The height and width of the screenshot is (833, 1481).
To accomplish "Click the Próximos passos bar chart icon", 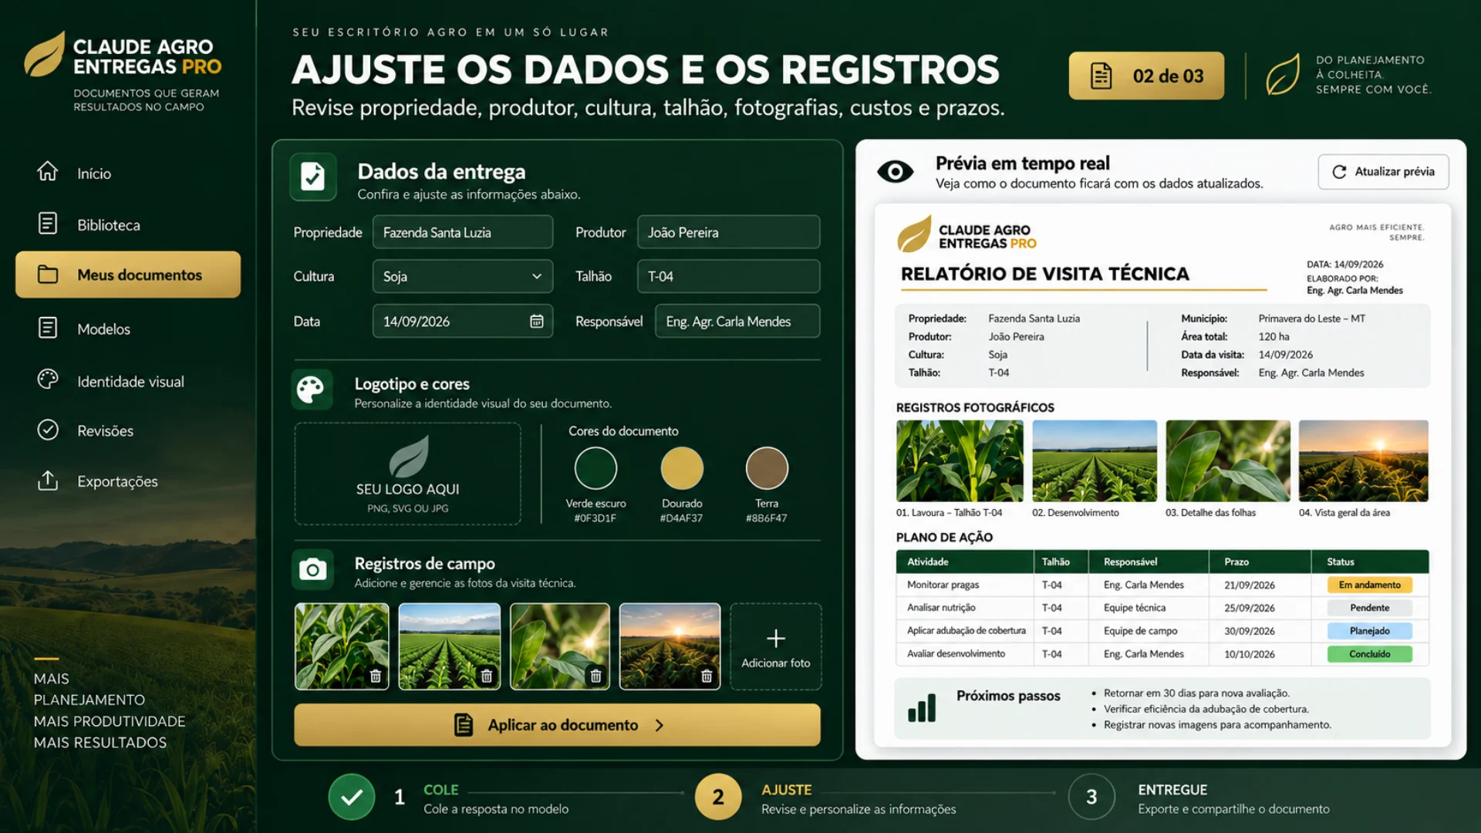I will click(x=922, y=707).
